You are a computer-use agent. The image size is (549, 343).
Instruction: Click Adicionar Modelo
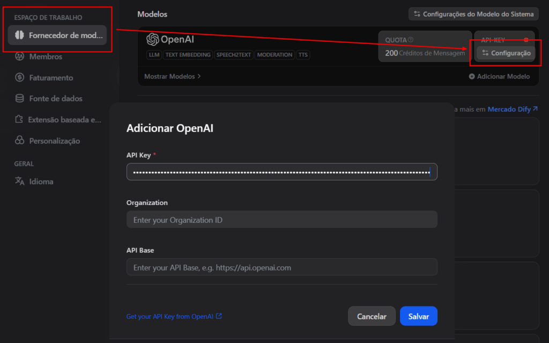pyautogui.click(x=499, y=76)
